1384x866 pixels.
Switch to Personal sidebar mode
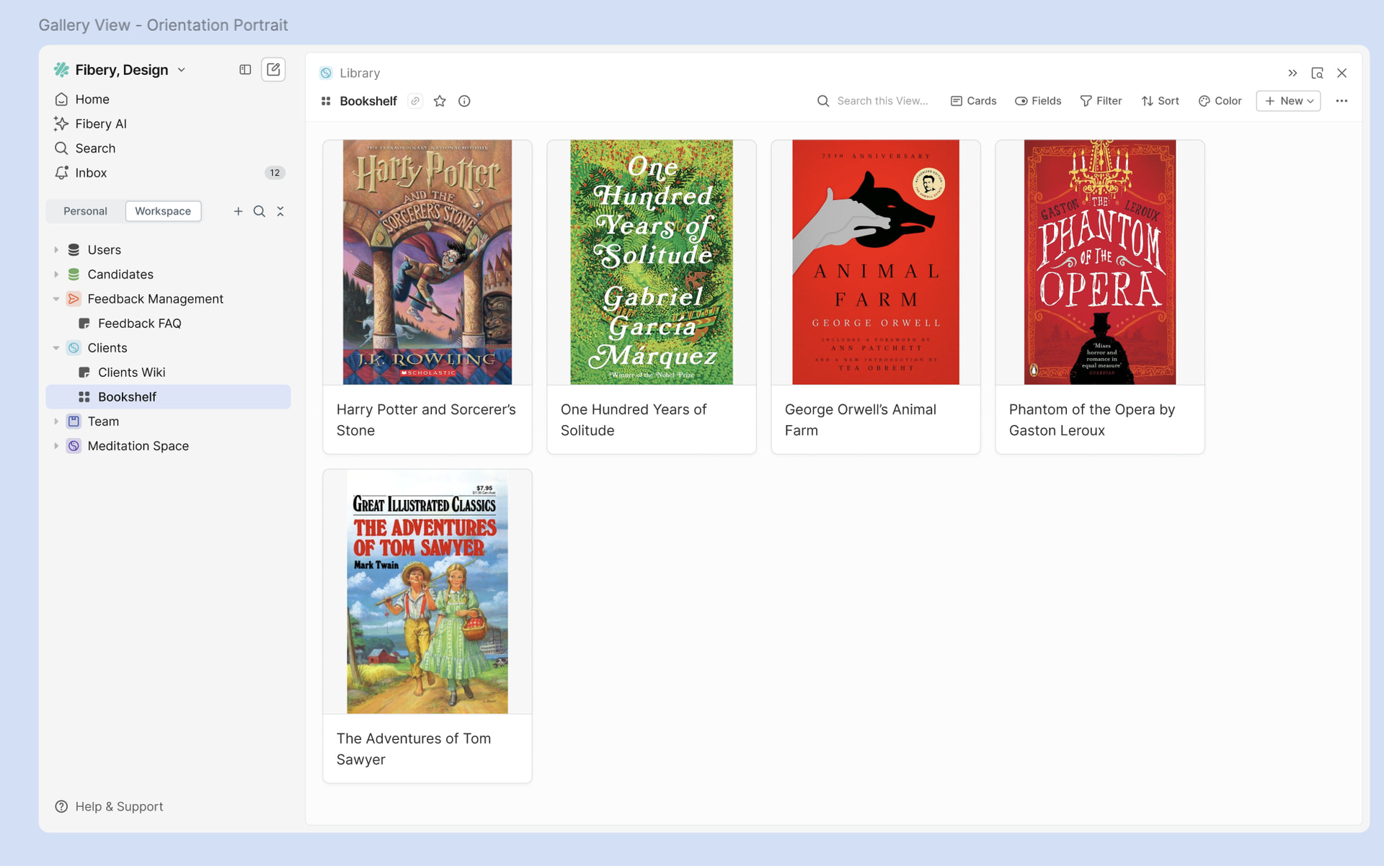pos(85,211)
